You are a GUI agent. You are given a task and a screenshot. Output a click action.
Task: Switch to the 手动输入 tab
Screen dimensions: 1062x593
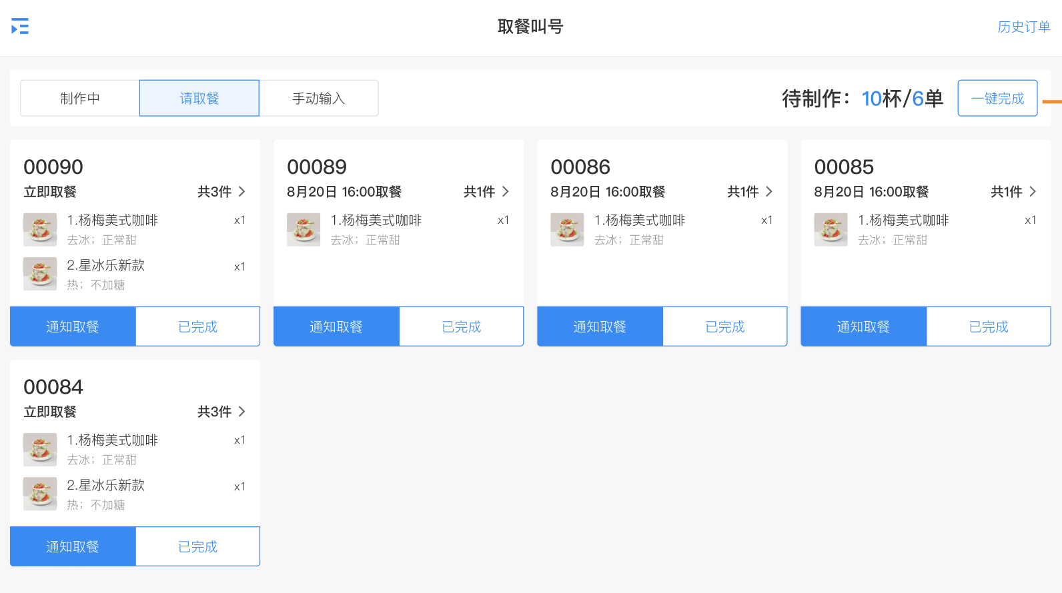click(x=319, y=99)
